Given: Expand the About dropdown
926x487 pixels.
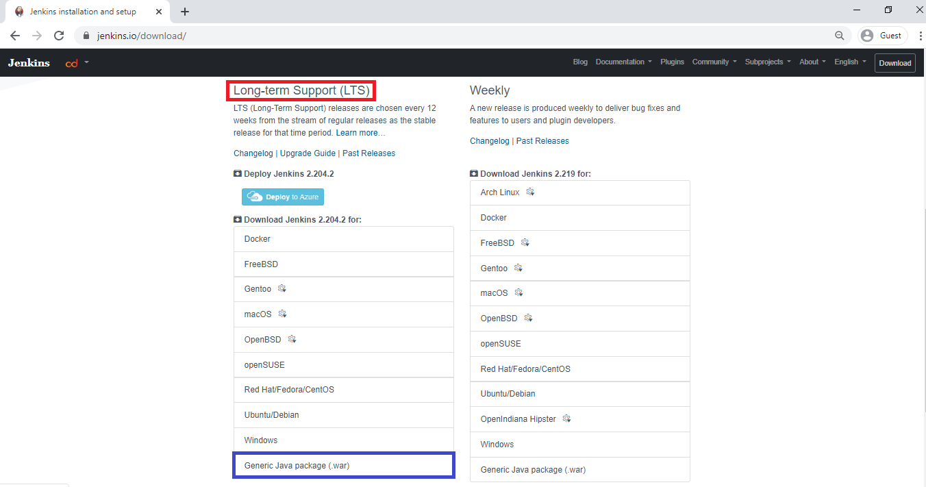Looking at the screenshot, I should pyautogui.click(x=812, y=62).
